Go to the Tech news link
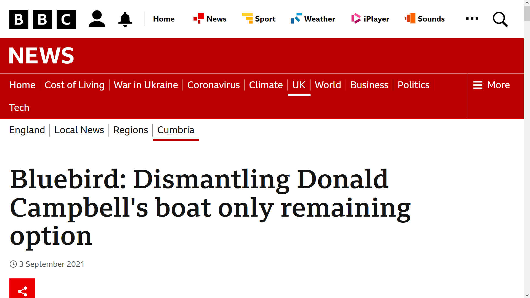This screenshot has width=530, height=298. [19, 108]
